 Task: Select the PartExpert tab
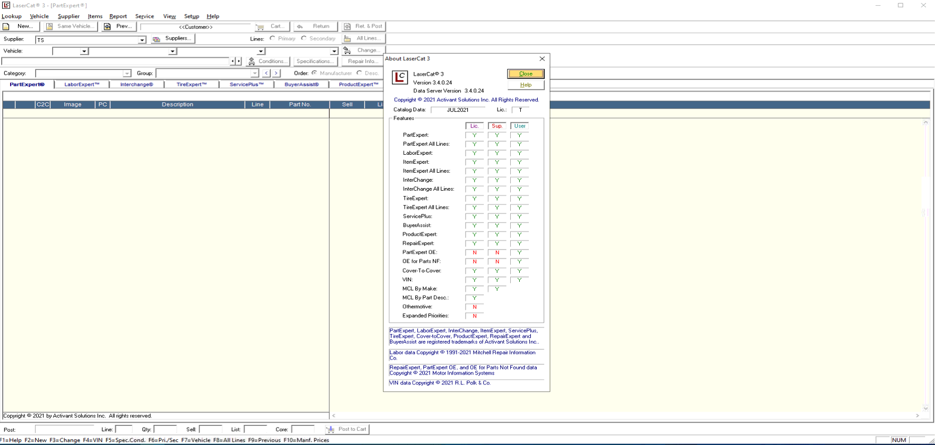pyautogui.click(x=27, y=85)
